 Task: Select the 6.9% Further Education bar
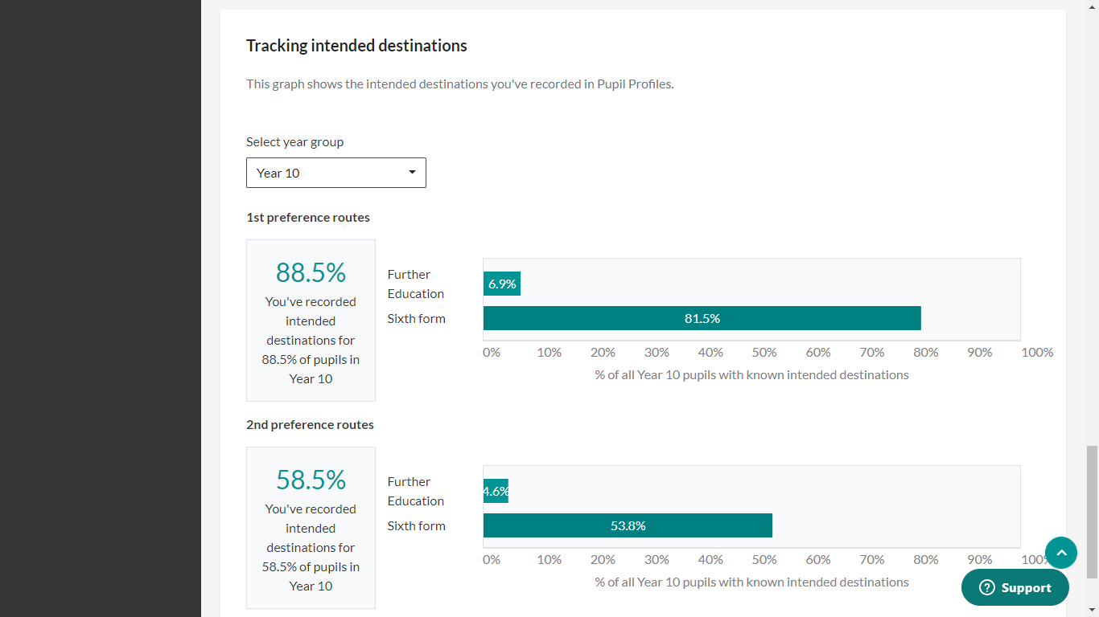pos(502,284)
